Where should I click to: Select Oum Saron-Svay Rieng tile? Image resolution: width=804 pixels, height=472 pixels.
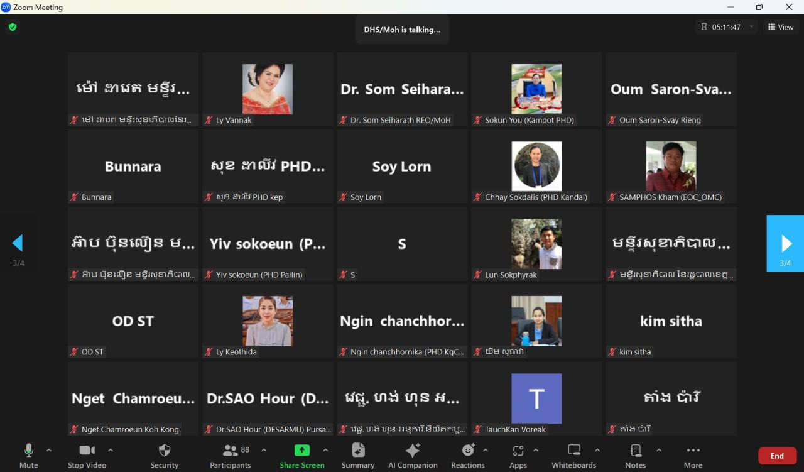pos(671,89)
